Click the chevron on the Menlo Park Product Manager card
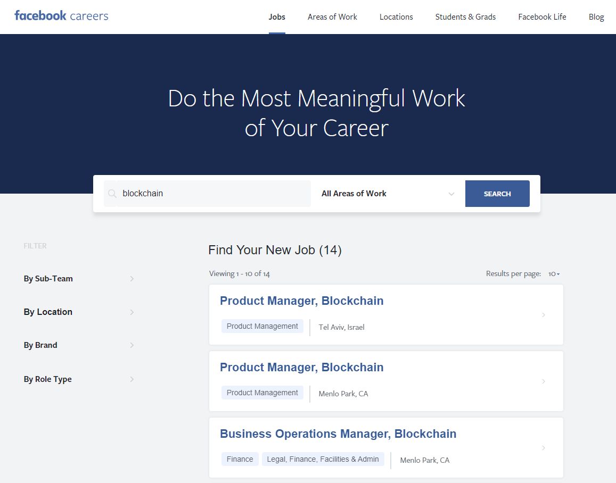 coord(544,381)
